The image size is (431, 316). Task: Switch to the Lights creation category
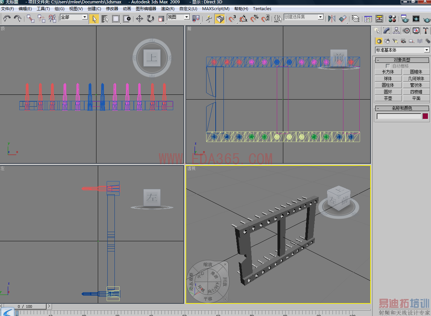click(395, 41)
